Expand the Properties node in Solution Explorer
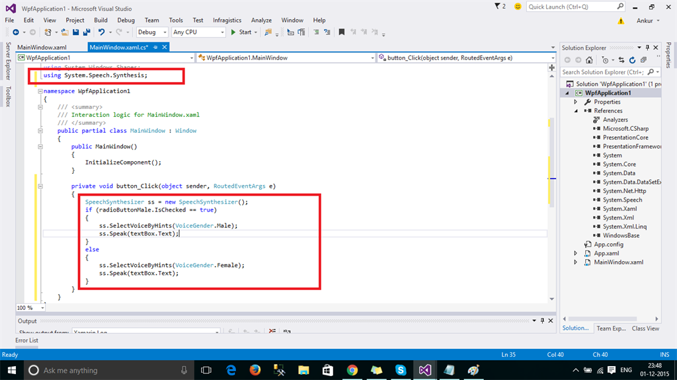Viewport: 677px width, 380px height. click(x=576, y=102)
